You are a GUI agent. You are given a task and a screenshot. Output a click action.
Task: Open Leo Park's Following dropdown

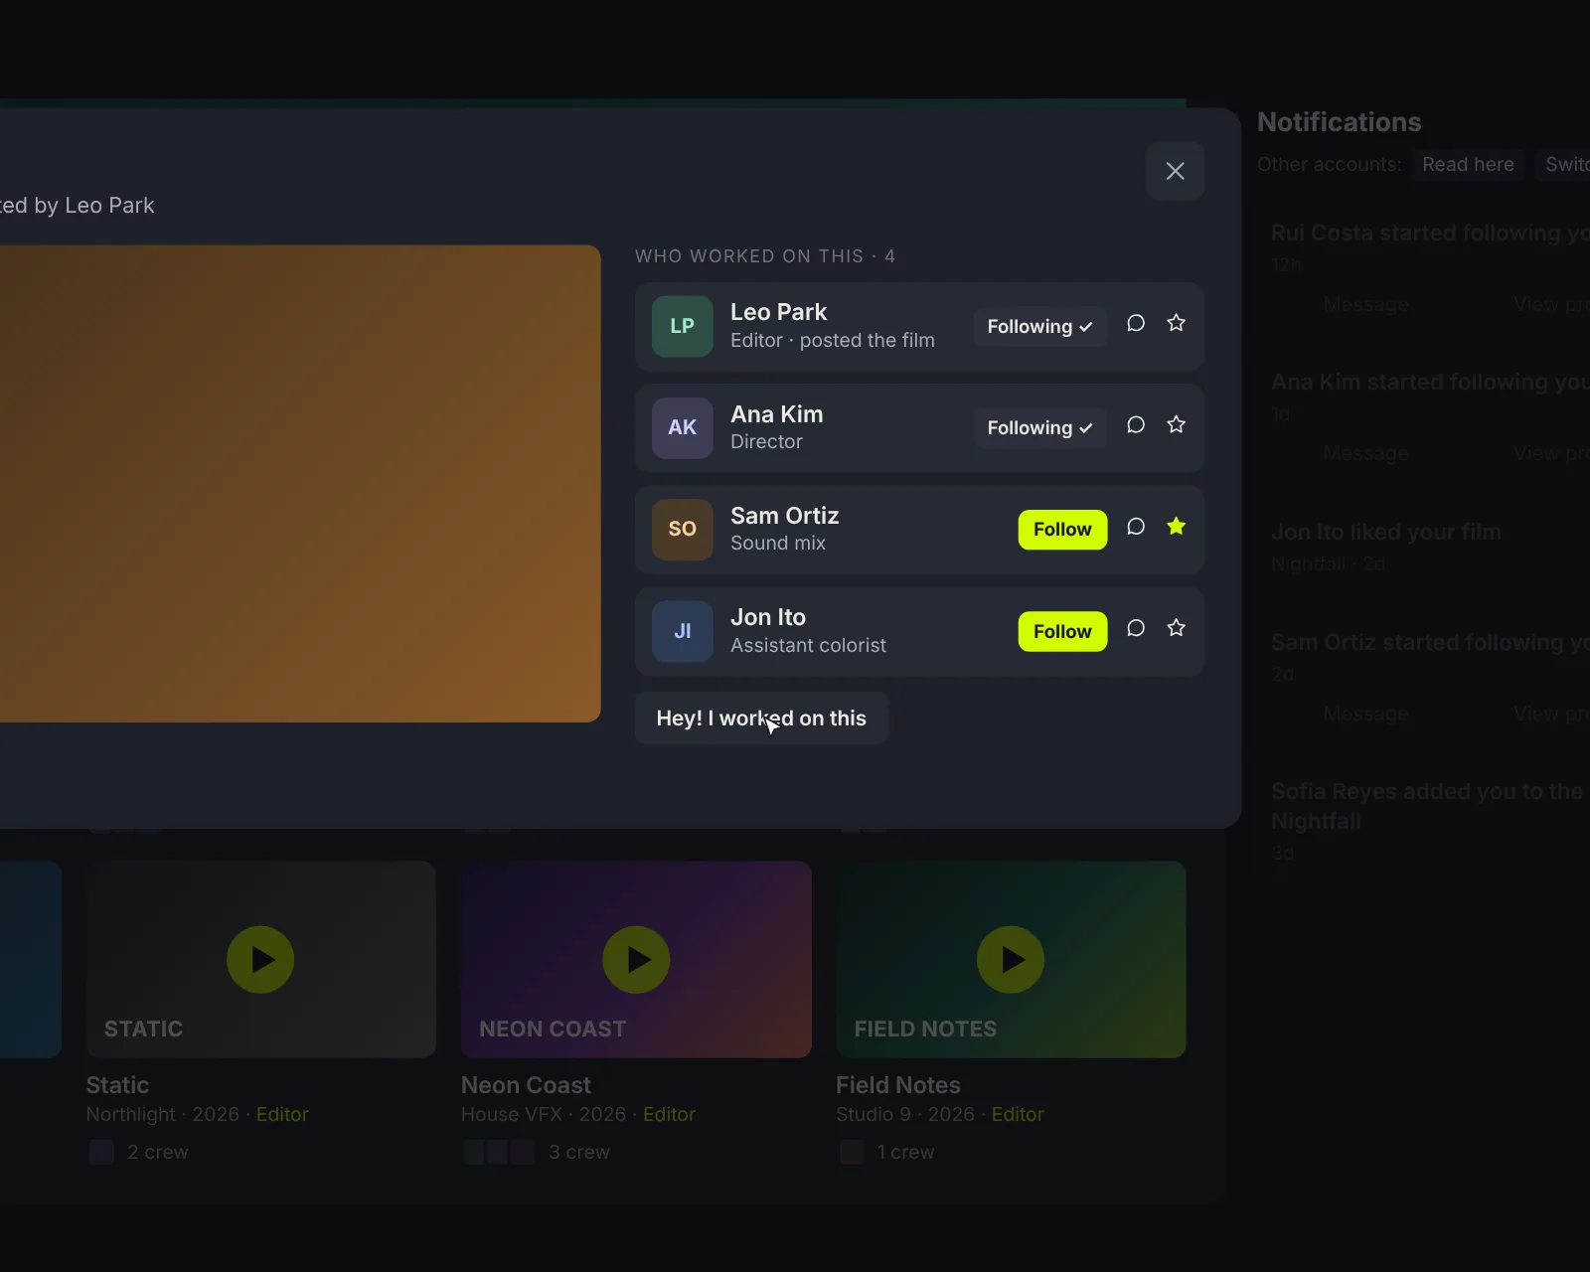1039,326
